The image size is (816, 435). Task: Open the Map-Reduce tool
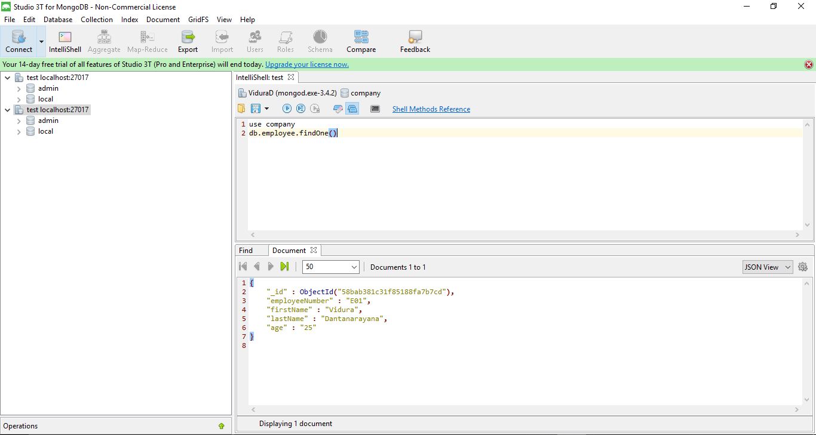(x=148, y=42)
